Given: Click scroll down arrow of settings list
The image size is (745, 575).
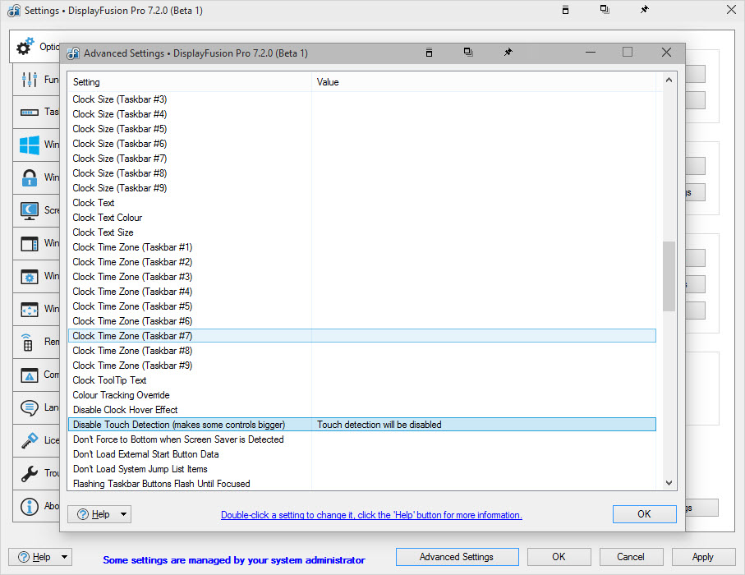Looking at the screenshot, I should pos(669,484).
